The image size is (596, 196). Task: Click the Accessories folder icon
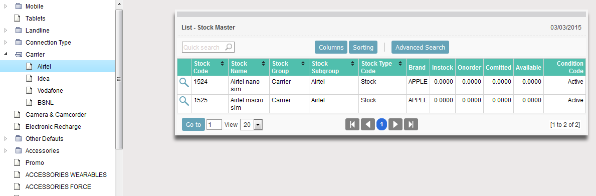pos(19,151)
